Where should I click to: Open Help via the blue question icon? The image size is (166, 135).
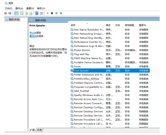37,13
